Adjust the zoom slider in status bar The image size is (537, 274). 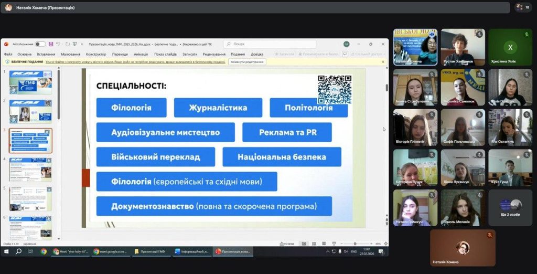pos(355,244)
